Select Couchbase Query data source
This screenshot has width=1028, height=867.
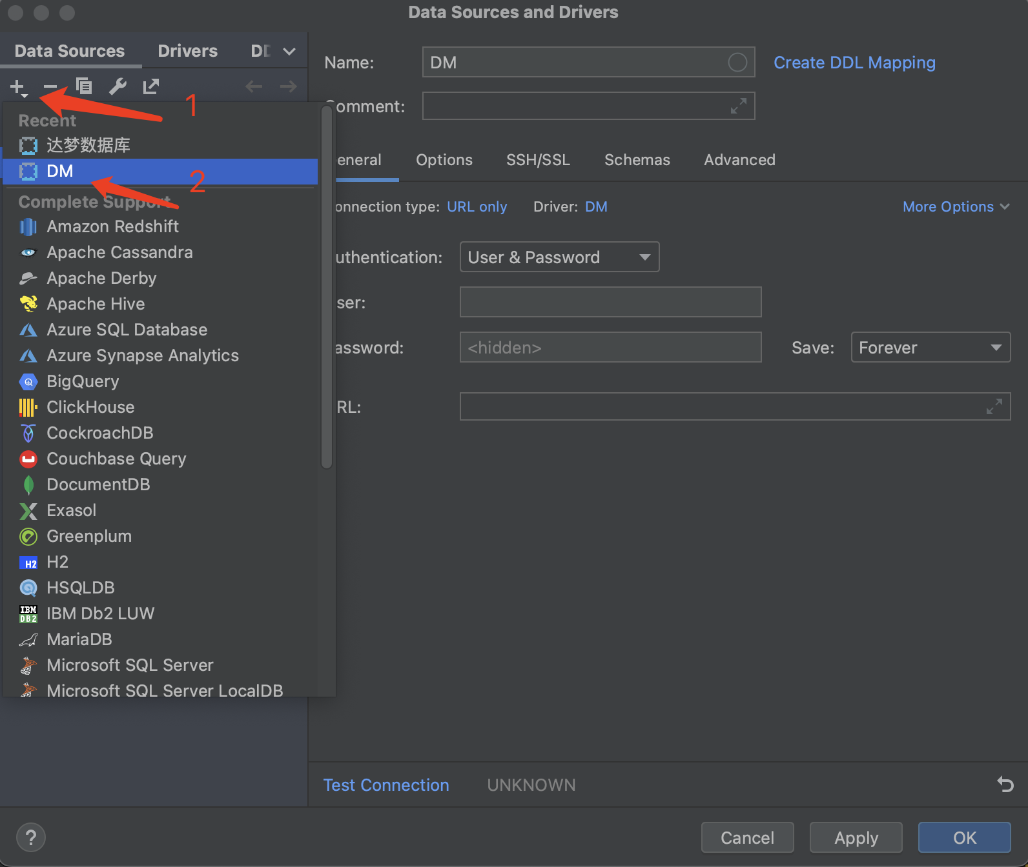tap(160, 459)
